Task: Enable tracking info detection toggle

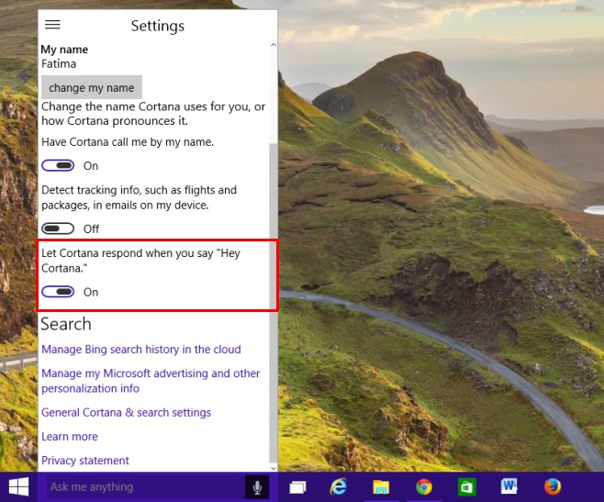Action: (x=58, y=229)
